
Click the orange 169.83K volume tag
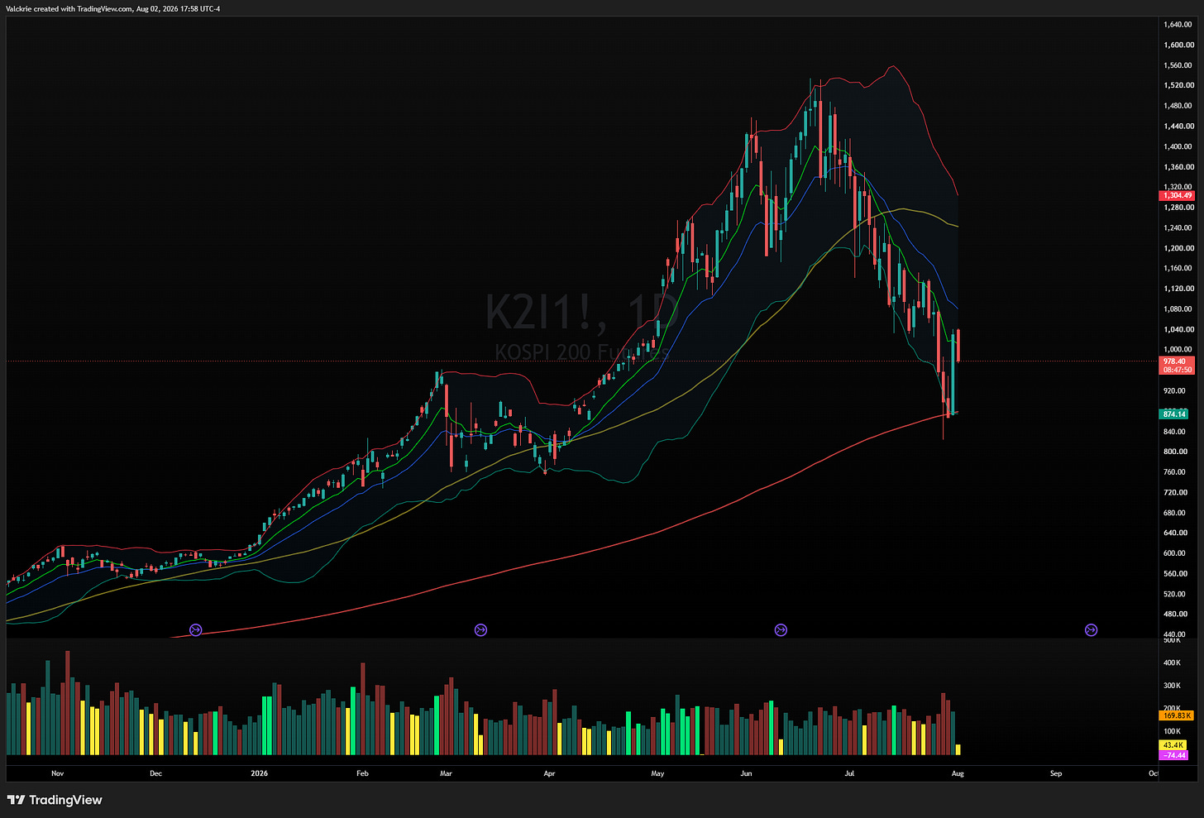pos(1177,715)
